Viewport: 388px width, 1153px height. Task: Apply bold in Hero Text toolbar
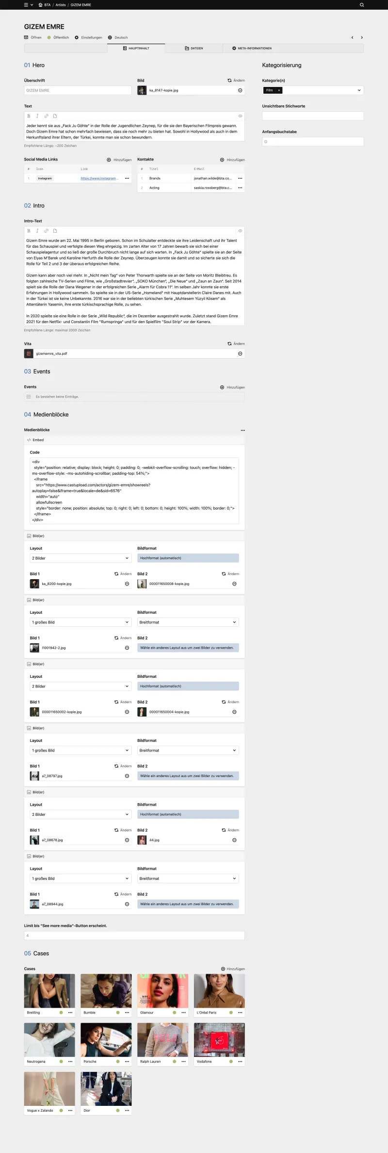pyautogui.click(x=29, y=116)
